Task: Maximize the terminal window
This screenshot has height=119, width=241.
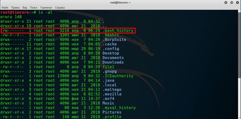Action: pyautogui.click(x=232, y=3)
